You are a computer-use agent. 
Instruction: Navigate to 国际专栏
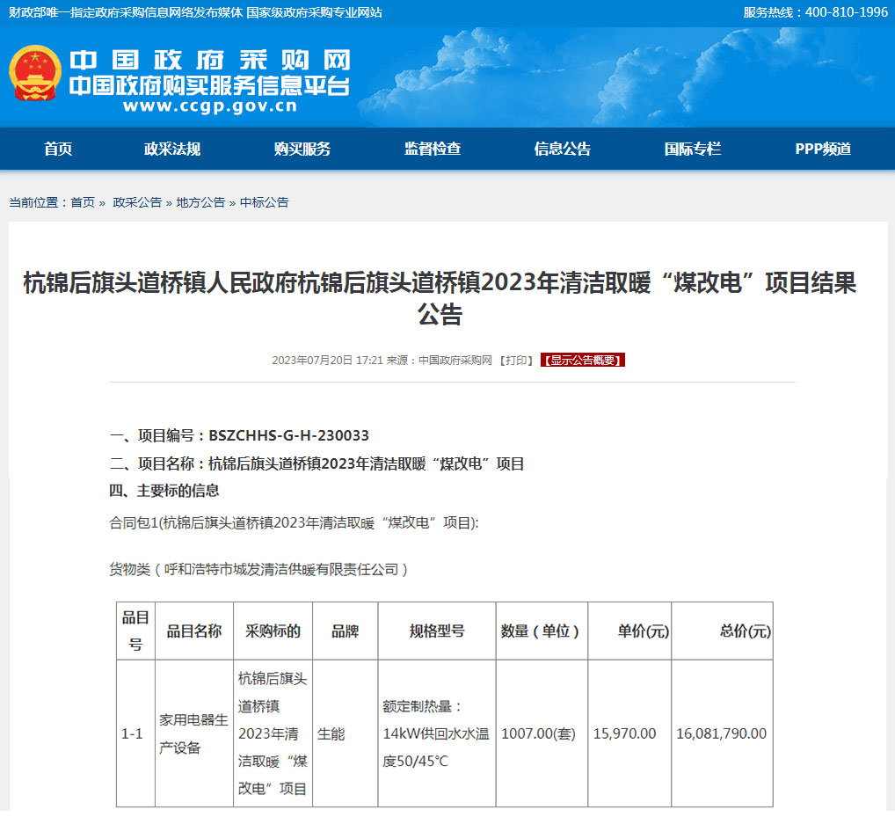(693, 150)
